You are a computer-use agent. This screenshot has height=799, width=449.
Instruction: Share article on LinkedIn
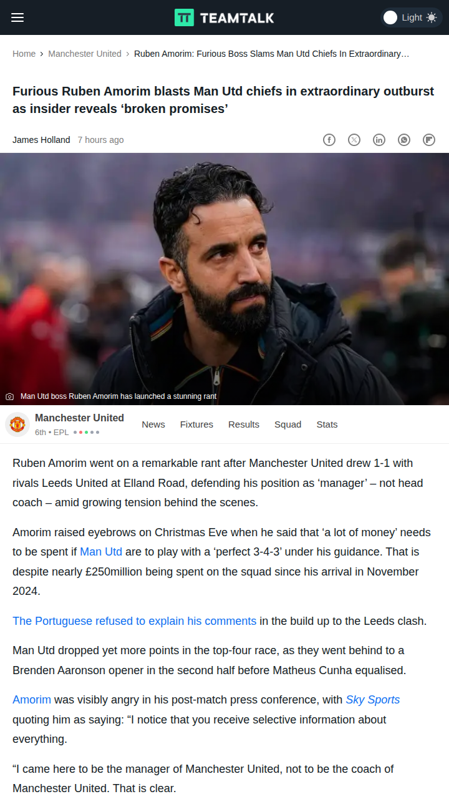point(379,140)
